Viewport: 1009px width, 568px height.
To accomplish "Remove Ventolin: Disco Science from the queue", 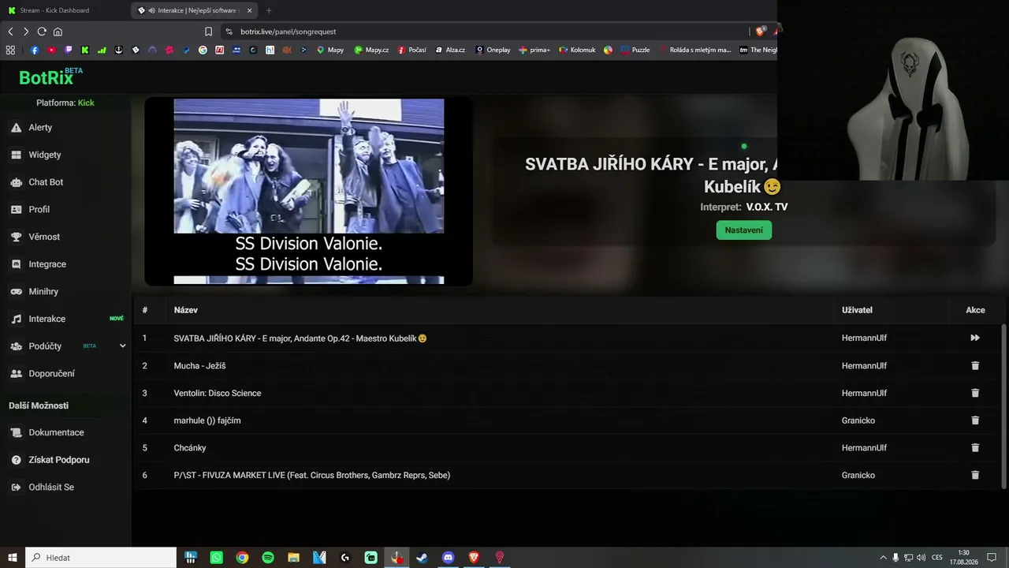I will click(975, 393).
